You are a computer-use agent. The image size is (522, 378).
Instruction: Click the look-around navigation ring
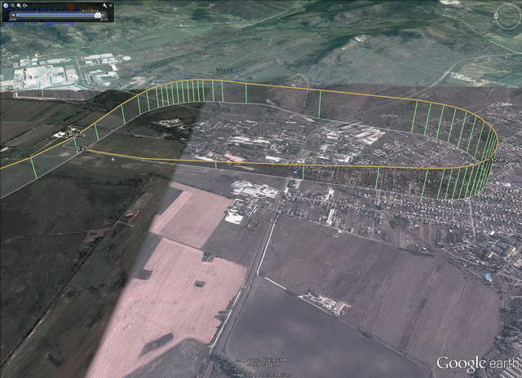point(508,15)
